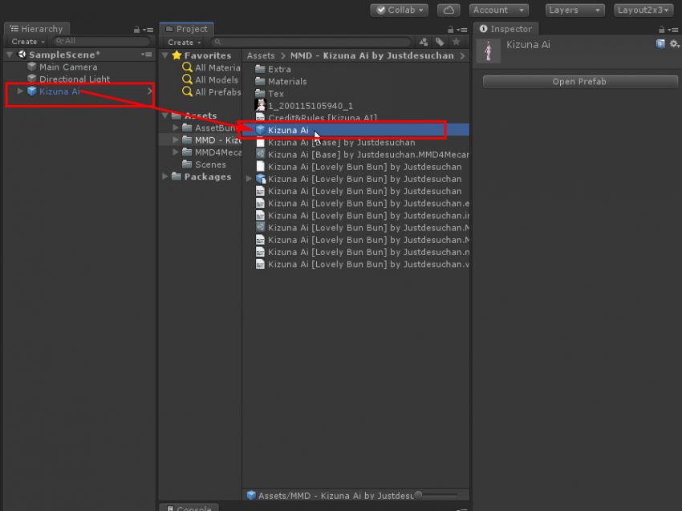The image size is (682, 511).
Task: Click the cloud Unity Services icon
Action: pos(448,10)
